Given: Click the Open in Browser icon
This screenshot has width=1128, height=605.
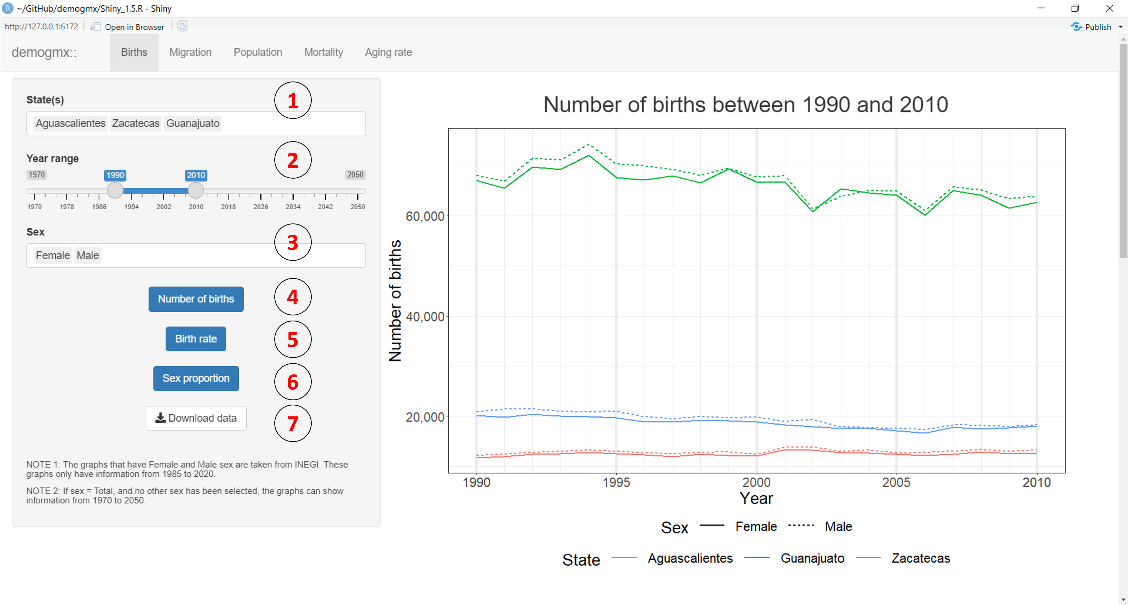Looking at the screenshot, I should 95,27.
